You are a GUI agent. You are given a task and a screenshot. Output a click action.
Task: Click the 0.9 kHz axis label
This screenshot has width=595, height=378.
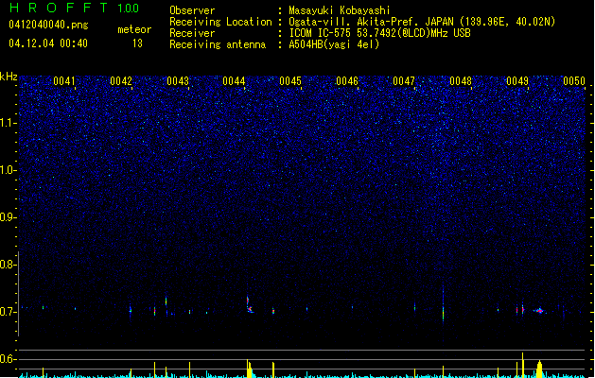(x=9, y=217)
